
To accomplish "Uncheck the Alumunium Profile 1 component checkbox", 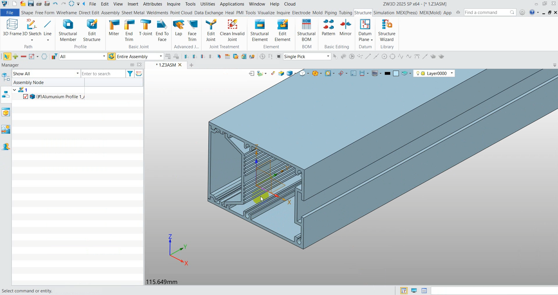I will pos(26,97).
